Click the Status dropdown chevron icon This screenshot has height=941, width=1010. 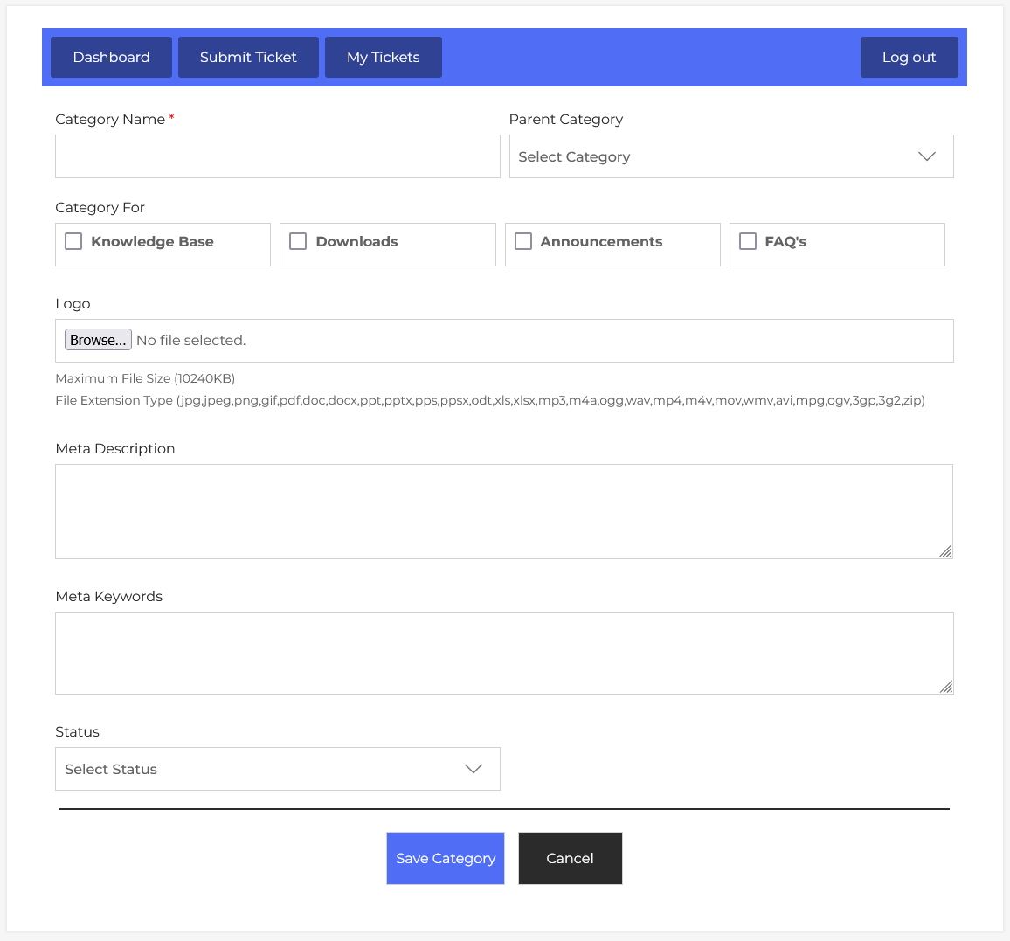click(x=474, y=769)
